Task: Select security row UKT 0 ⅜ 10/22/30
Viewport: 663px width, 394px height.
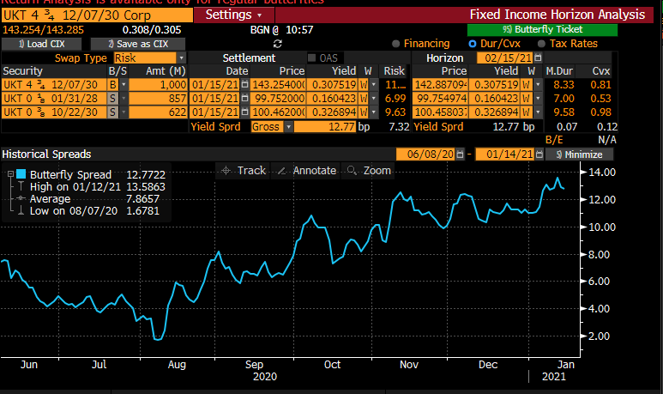Action: click(x=54, y=112)
